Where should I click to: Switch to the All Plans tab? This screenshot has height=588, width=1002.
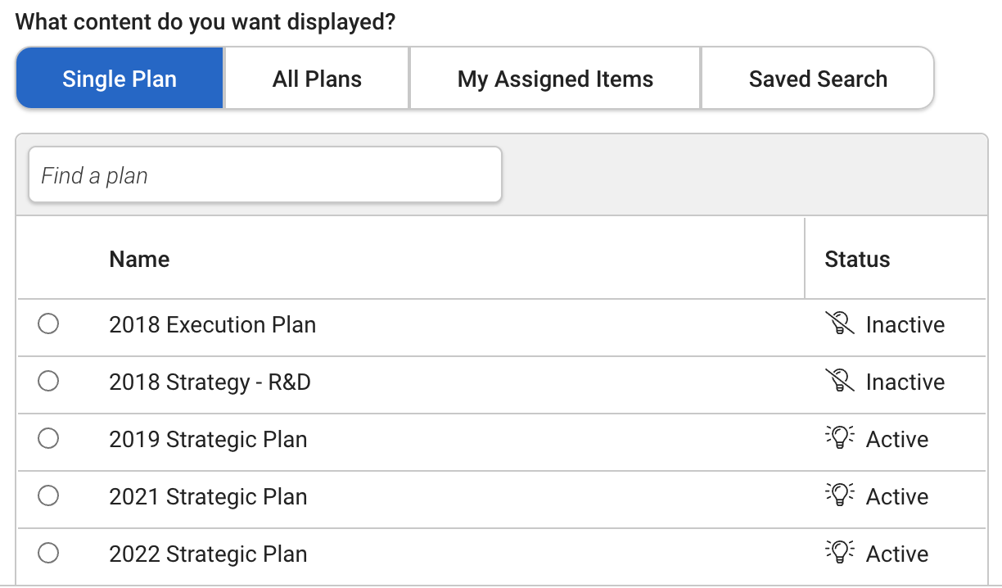(x=317, y=79)
